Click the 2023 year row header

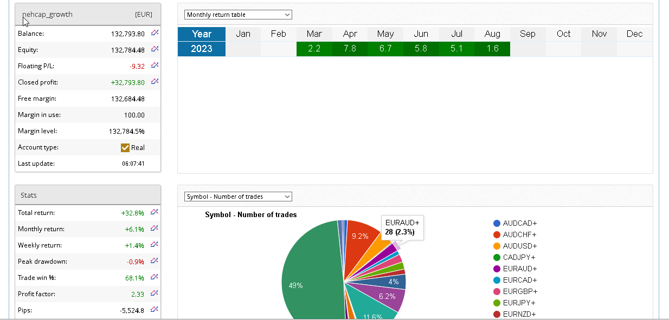coord(202,49)
